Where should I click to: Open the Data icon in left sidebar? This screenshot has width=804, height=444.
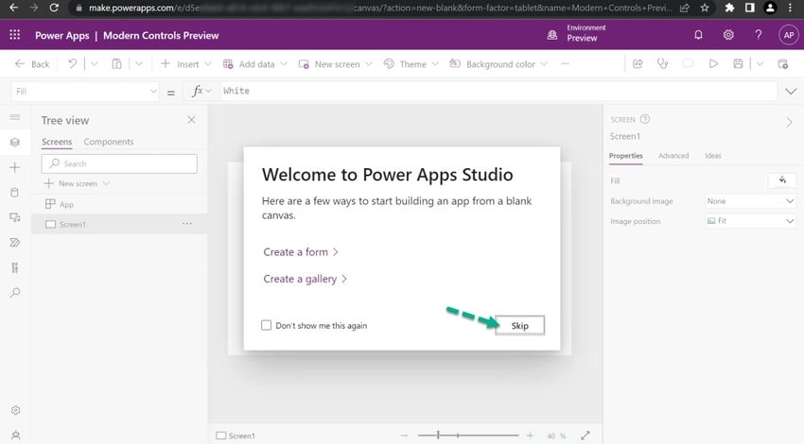[15, 193]
